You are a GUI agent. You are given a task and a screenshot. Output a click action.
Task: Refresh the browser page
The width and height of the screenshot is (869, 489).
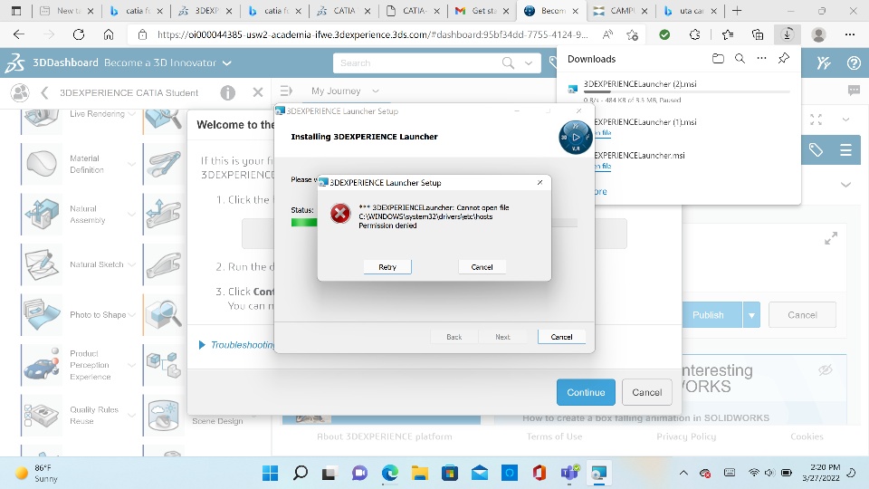79,34
